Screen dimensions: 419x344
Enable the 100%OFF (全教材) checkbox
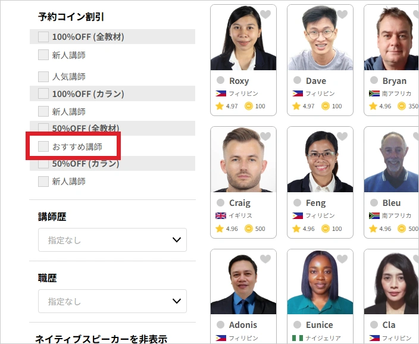click(43, 37)
